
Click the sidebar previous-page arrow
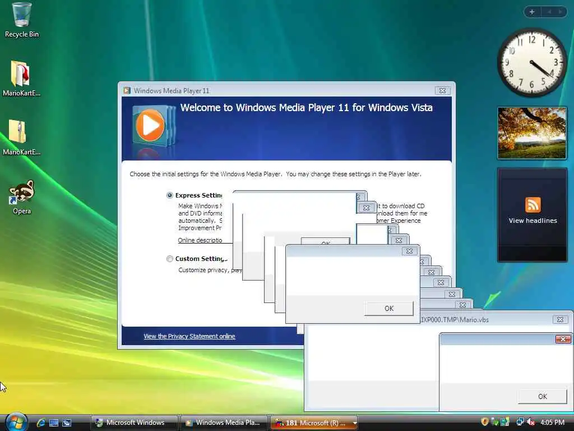(549, 12)
